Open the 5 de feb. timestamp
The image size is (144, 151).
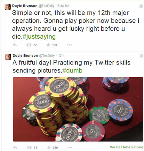click(x=64, y=6)
